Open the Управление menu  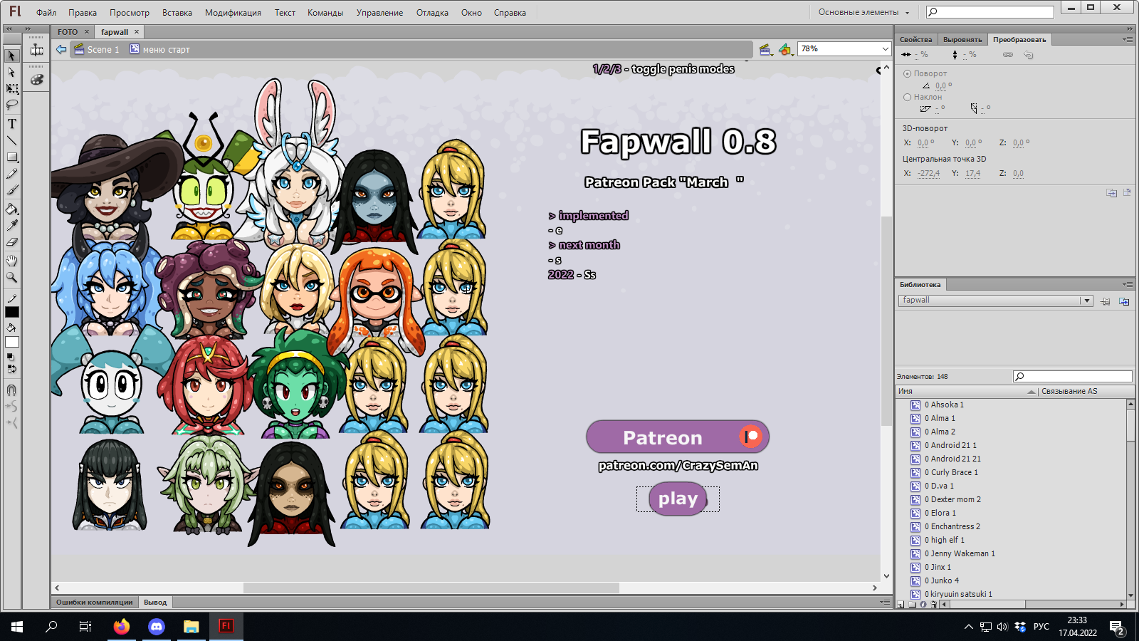(379, 13)
